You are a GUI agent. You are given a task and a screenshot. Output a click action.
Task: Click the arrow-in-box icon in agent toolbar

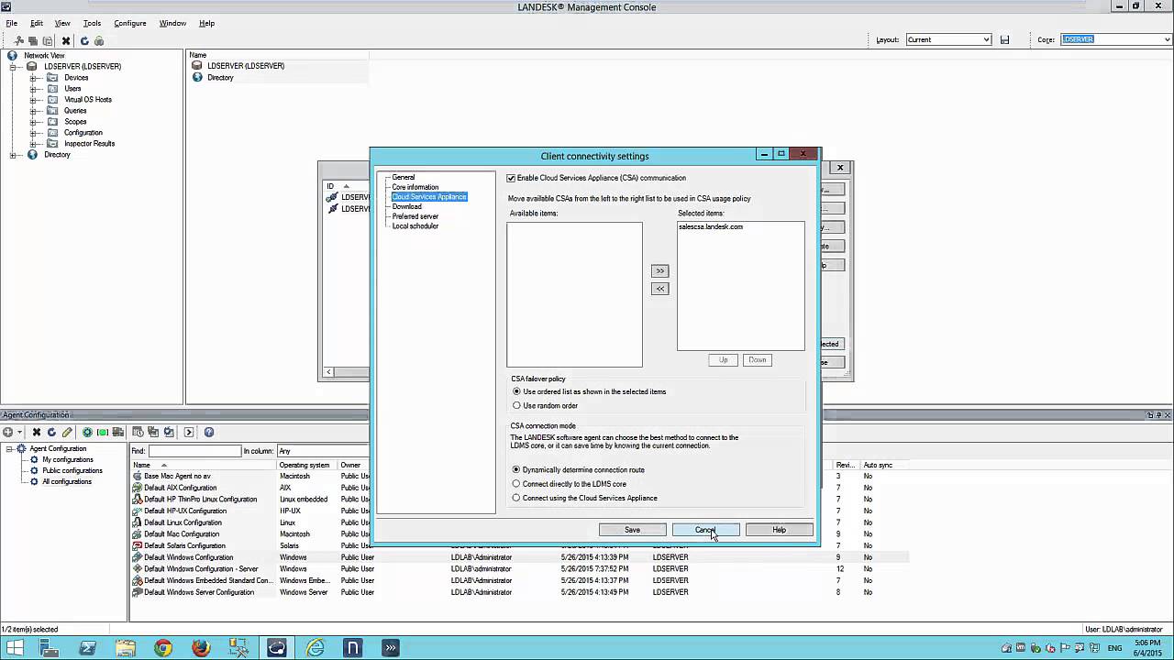[x=189, y=432]
